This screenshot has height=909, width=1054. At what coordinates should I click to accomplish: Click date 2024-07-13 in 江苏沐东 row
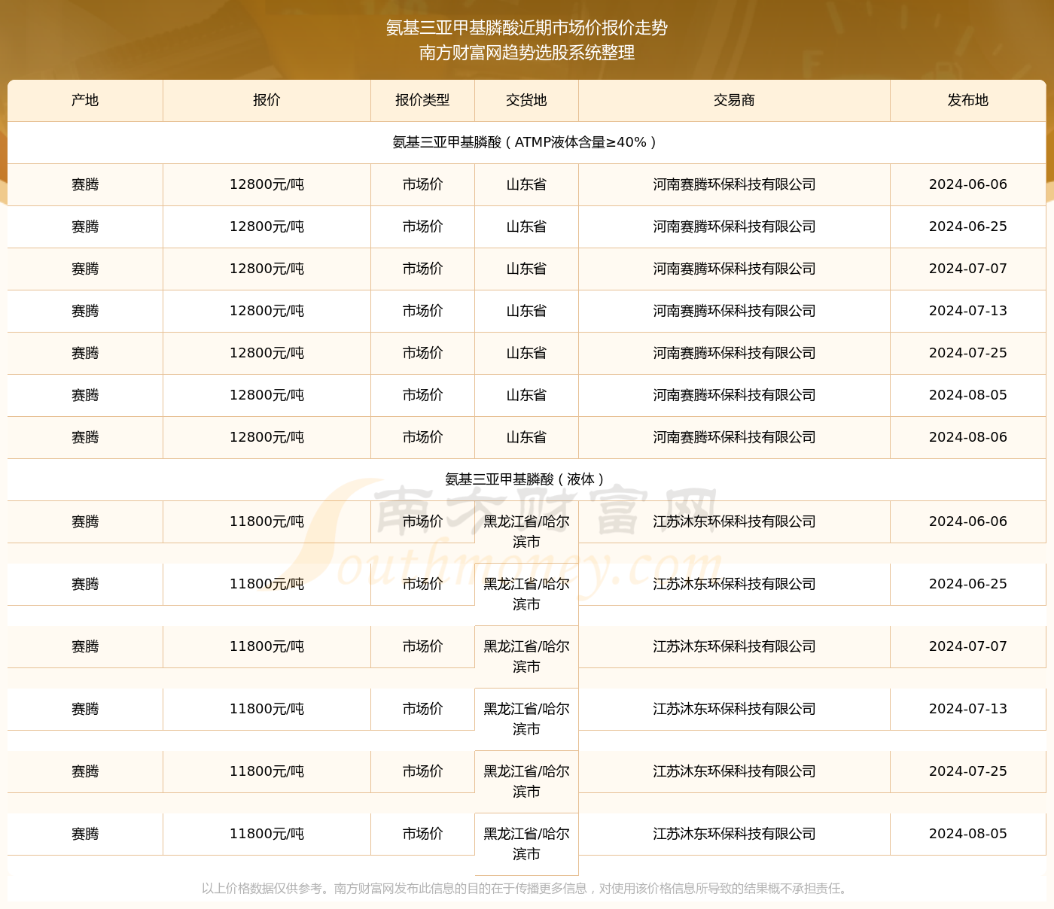pos(968,709)
